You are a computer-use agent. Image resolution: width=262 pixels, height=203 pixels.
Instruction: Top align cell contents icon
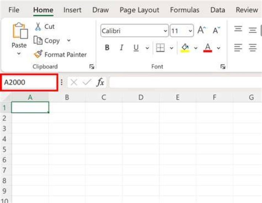[x=238, y=29]
